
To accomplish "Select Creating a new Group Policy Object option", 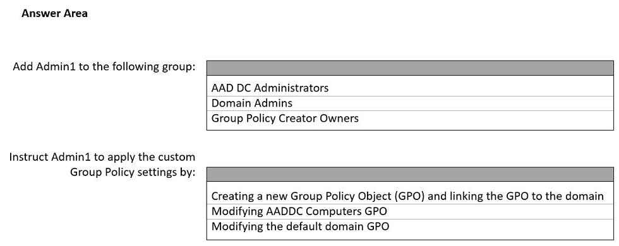I will [x=410, y=196].
